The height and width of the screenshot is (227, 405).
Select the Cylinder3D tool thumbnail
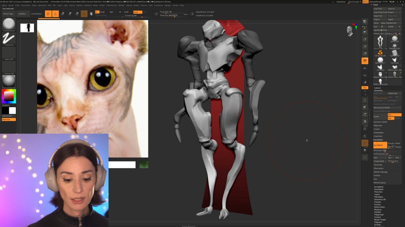[394, 53]
